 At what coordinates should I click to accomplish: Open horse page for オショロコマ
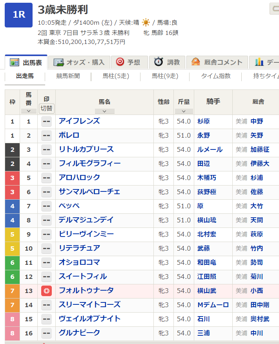pyautogui.click(x=79, y=262)
